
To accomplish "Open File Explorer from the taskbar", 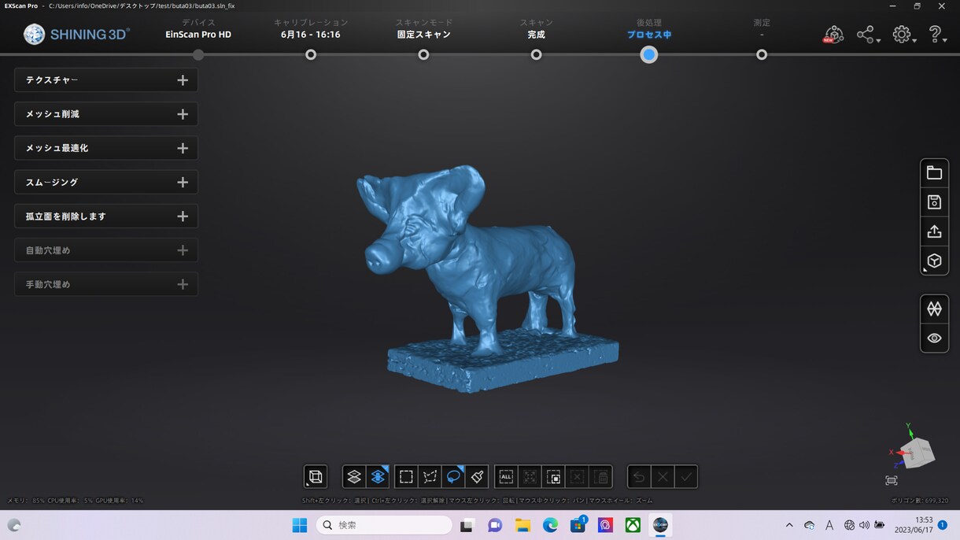I will [x=522, y=525].
